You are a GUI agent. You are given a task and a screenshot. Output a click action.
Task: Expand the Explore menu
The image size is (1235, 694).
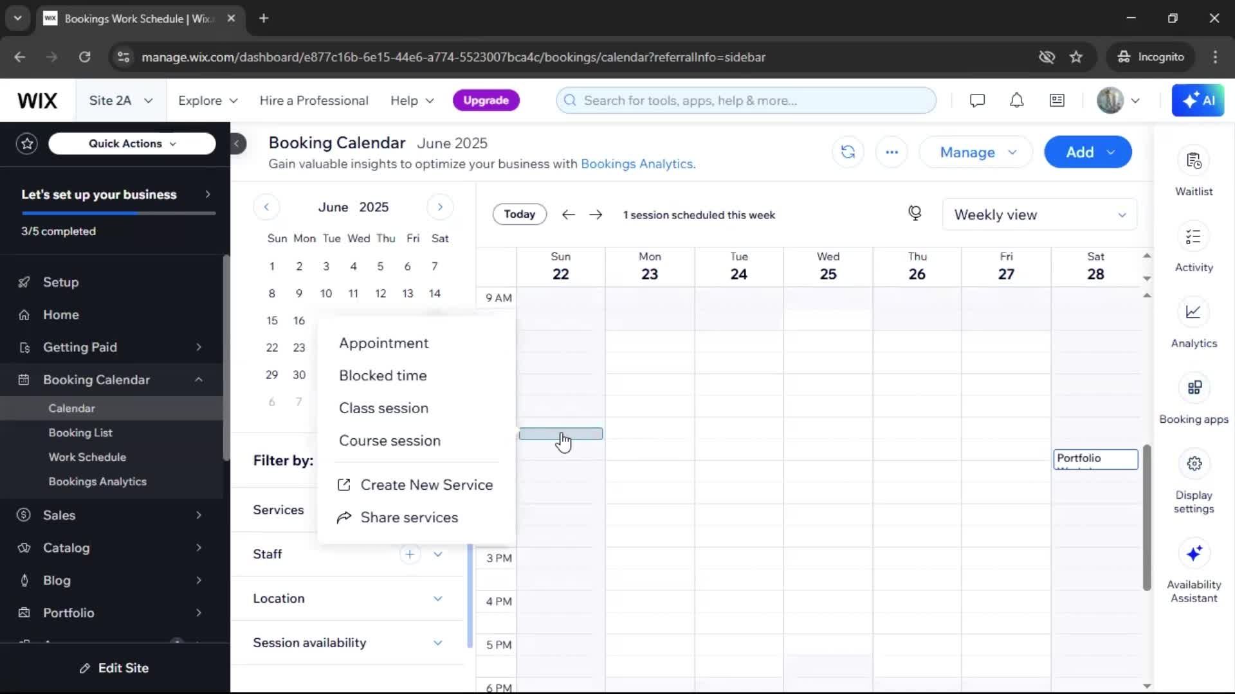tap(208, 100)
